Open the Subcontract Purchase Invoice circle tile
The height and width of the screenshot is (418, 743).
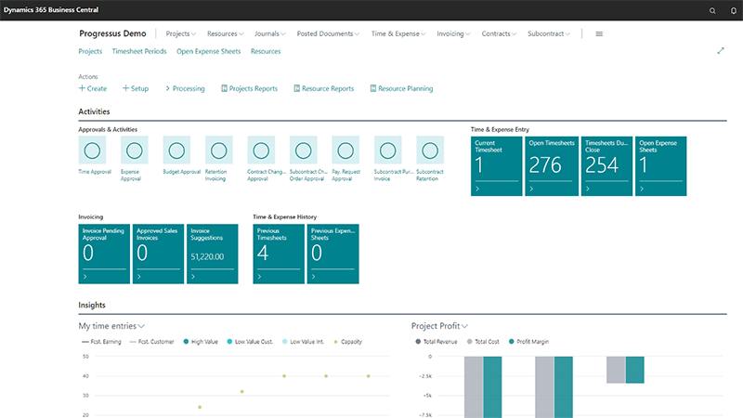click(x=387, y=150)
